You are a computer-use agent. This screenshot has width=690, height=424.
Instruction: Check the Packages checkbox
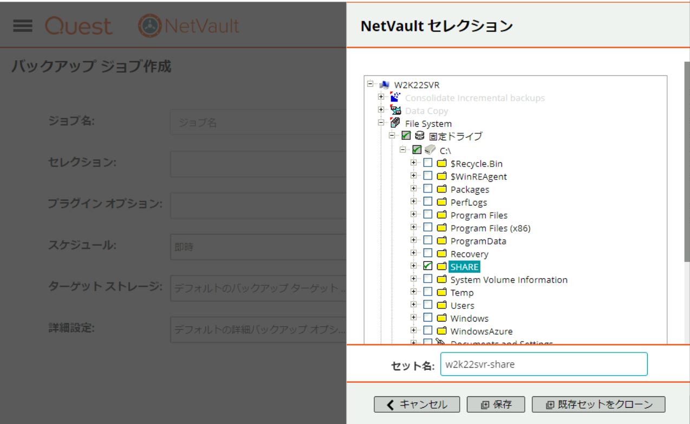(428, 189)
